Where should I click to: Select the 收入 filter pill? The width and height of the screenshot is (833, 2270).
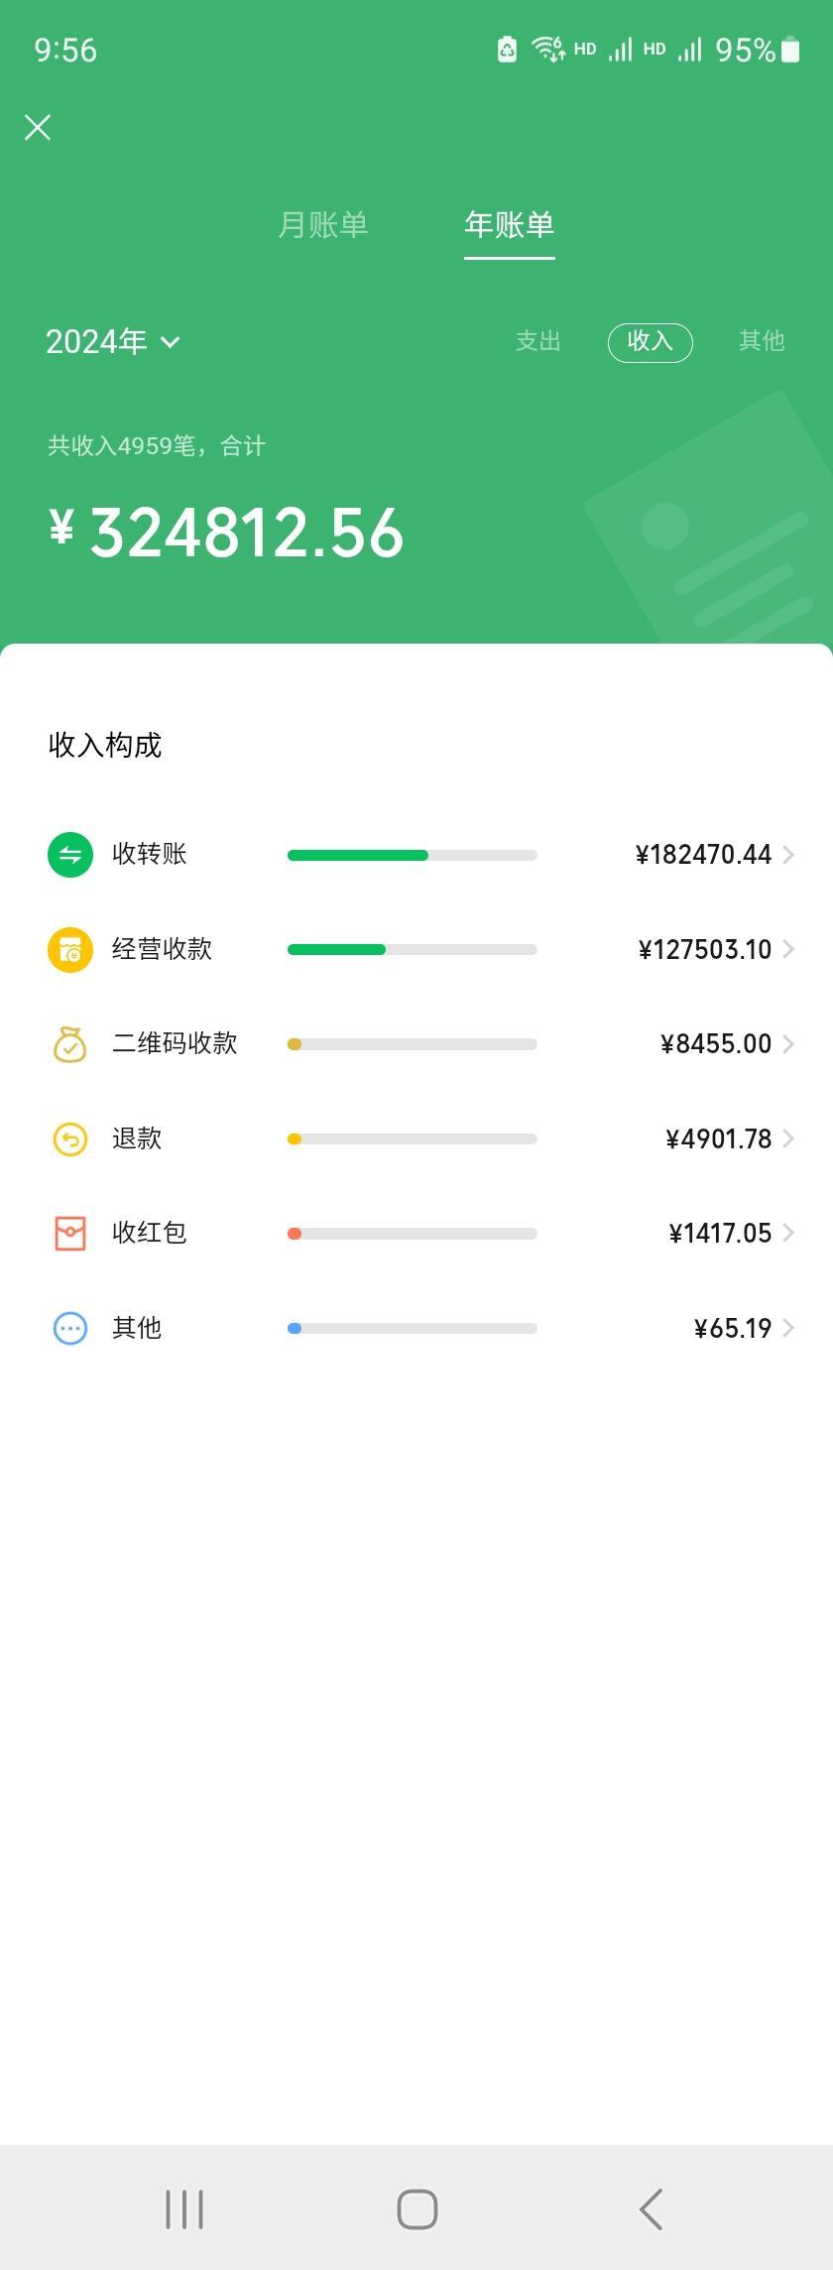[651, 342]
